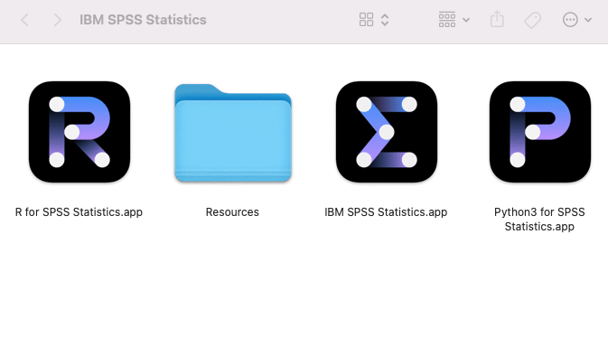
Task: Expand the chevron beside the ellipsis button
Action: (x=588, y=20)
